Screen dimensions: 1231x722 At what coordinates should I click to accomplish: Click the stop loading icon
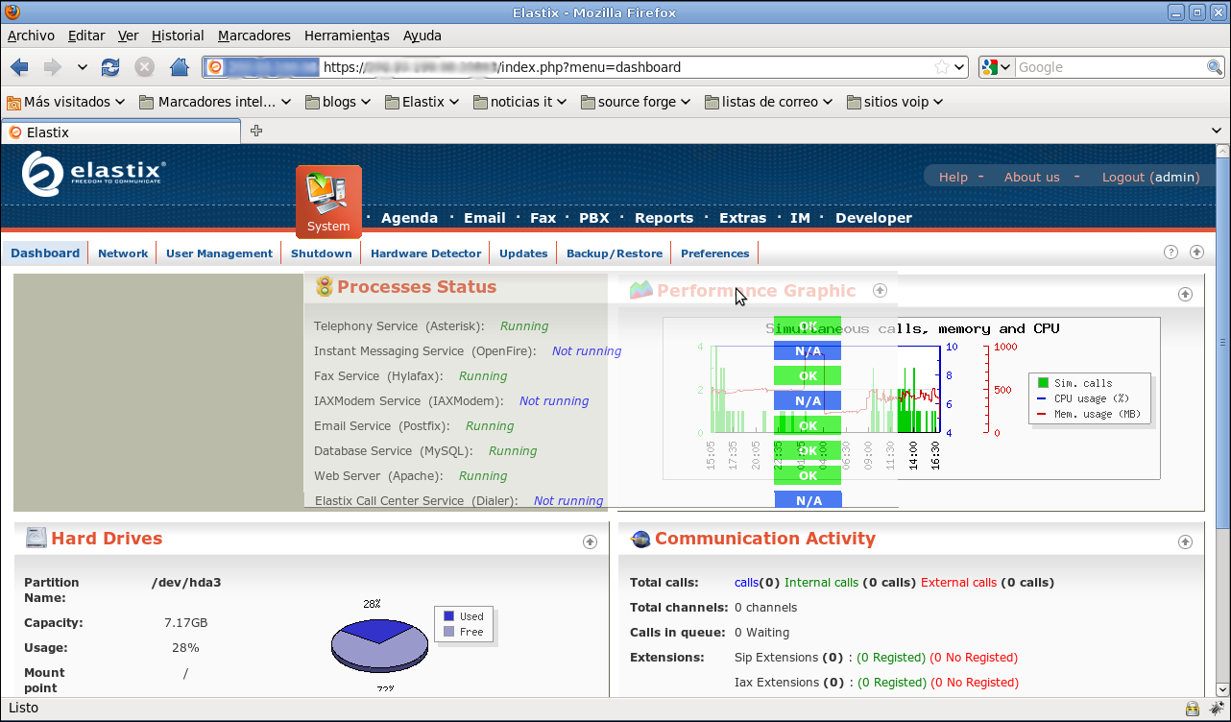pos(144,67)
